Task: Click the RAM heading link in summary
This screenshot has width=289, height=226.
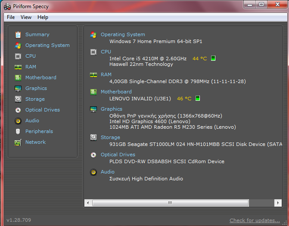Action: pyautogui.click(x=106, y=74)
